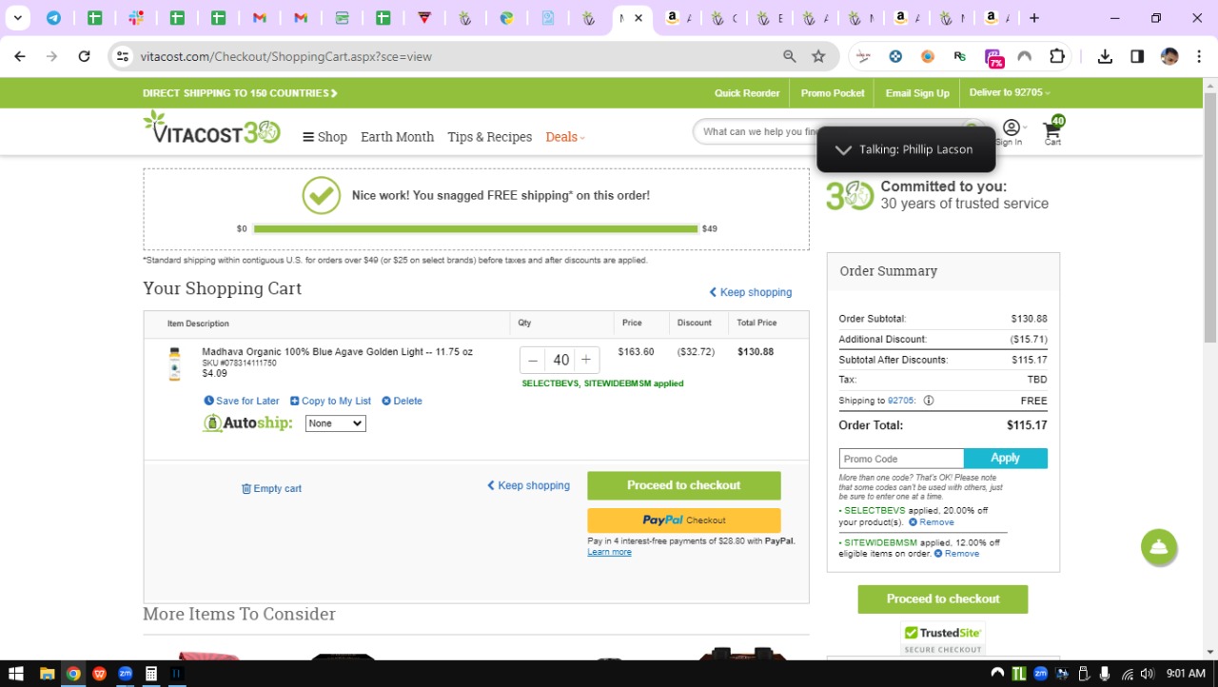
Task: Click Keep shopping beside Proceed to checkout
Action: (528, 485)
